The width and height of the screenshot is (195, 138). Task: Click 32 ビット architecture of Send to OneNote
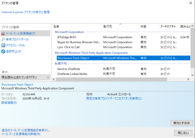pos(165,69)
